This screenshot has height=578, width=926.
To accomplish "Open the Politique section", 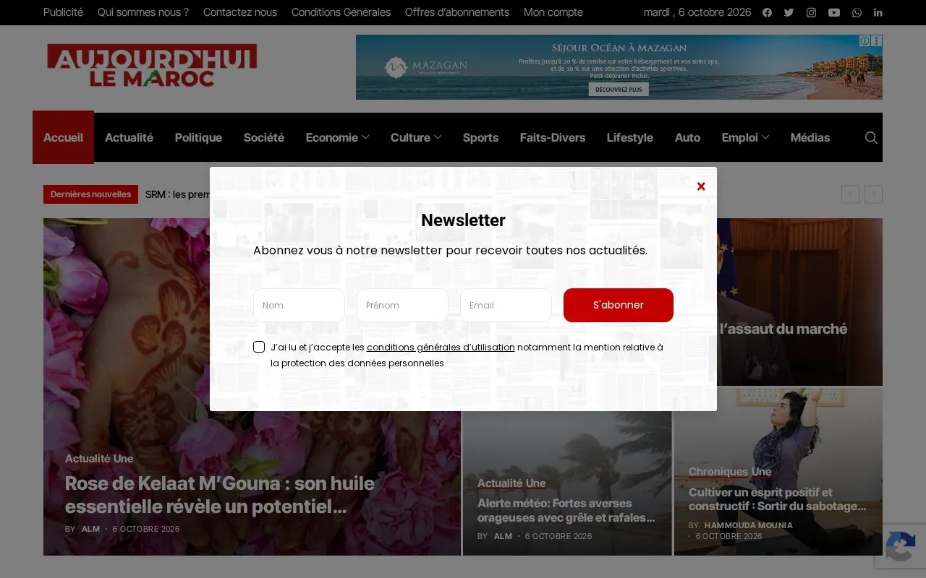I will coord(198,137).
